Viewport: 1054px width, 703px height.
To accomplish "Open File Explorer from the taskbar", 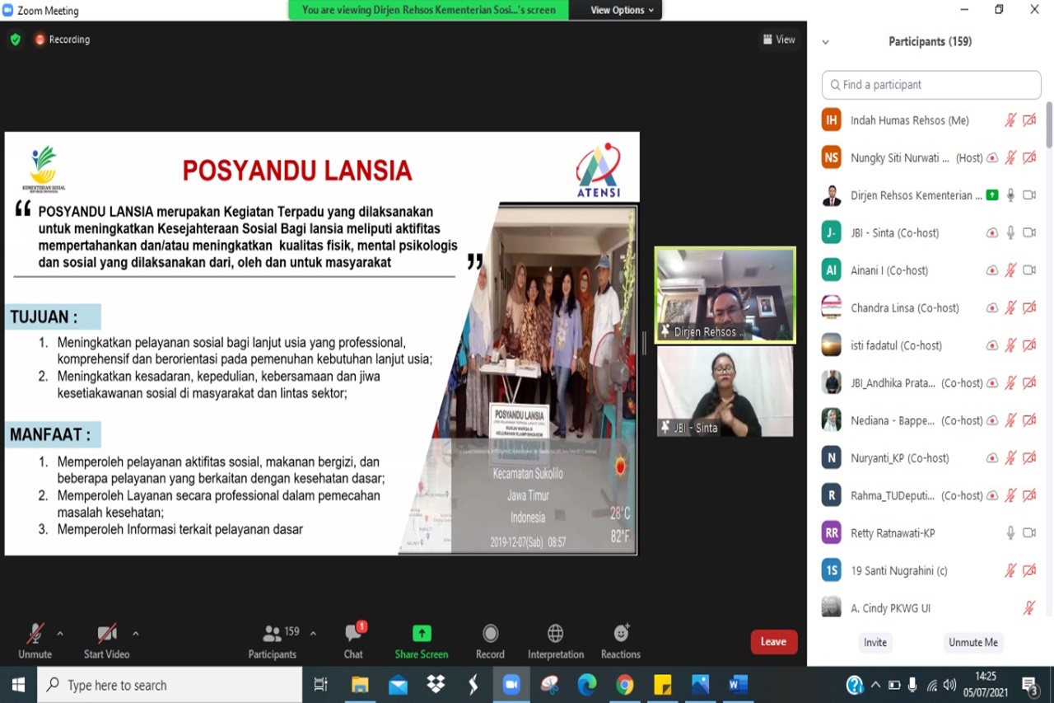I will point(360,685).
